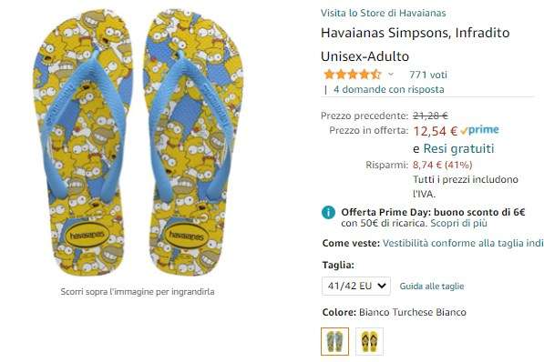The height and width of the screenshot is (362, 544).
Task: Click the Resi gratuiti link
Action: pos(458,148)
